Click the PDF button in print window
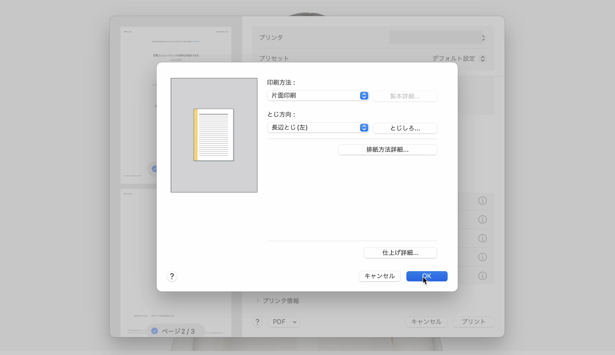615x355 pixels. pyautogui.click(x=279, y=322)
